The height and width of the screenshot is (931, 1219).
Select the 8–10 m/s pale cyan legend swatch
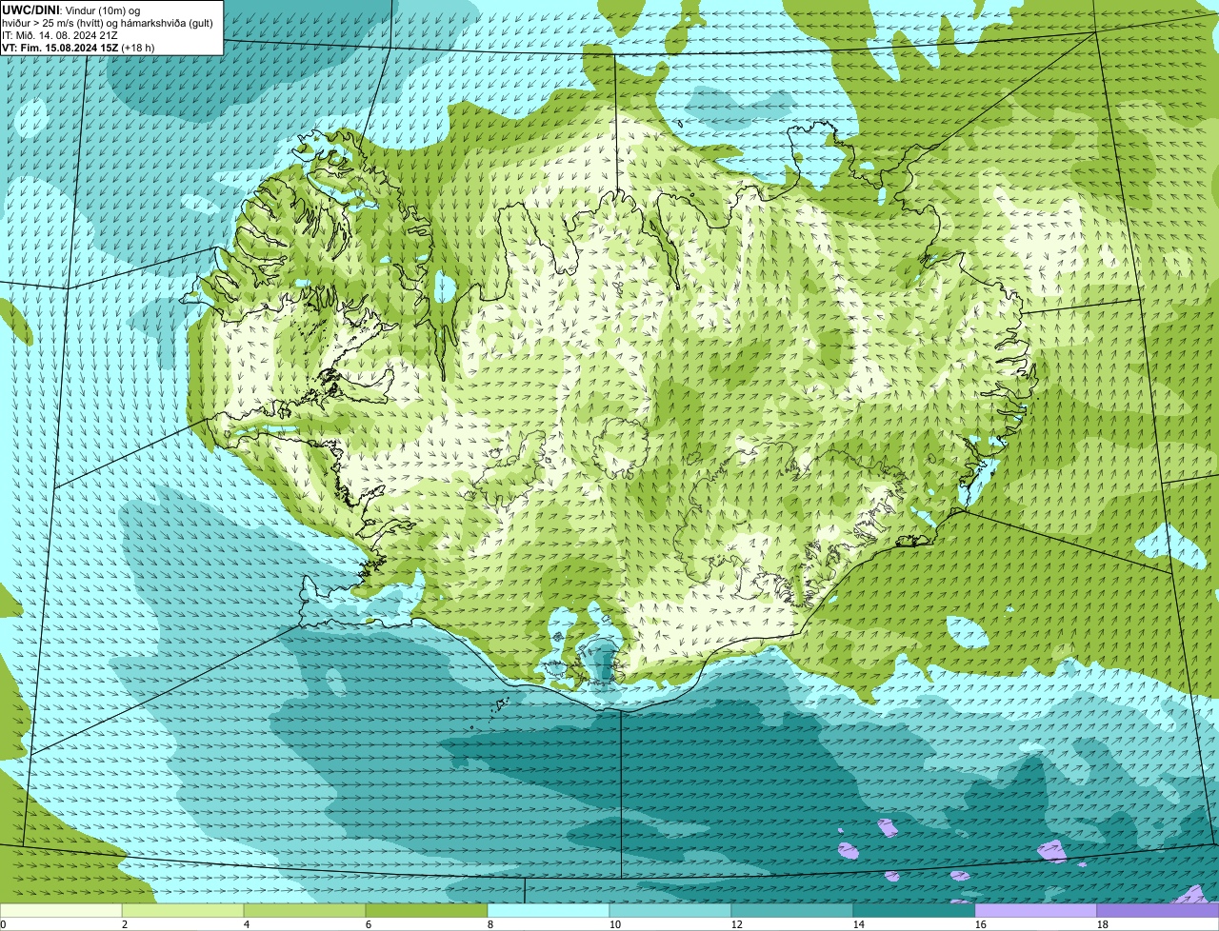pos(549,910)
